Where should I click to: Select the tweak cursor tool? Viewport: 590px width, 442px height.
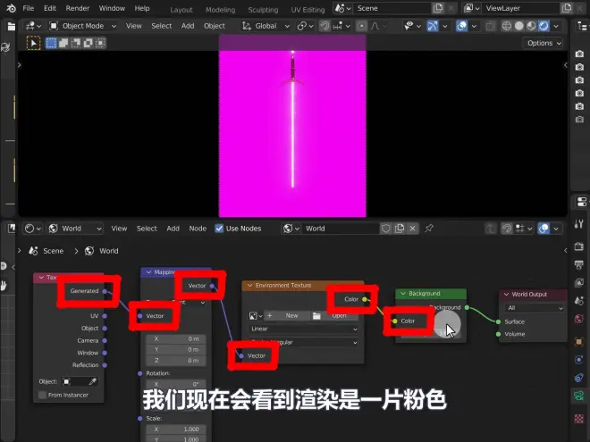coord(33,43)
